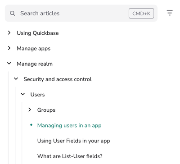Open the Using Quickbase label

38,33
